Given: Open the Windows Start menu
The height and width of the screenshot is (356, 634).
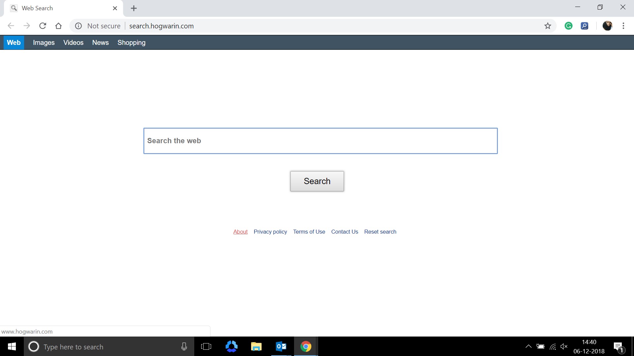Looking at the screenshot, I should click(12, 346).
